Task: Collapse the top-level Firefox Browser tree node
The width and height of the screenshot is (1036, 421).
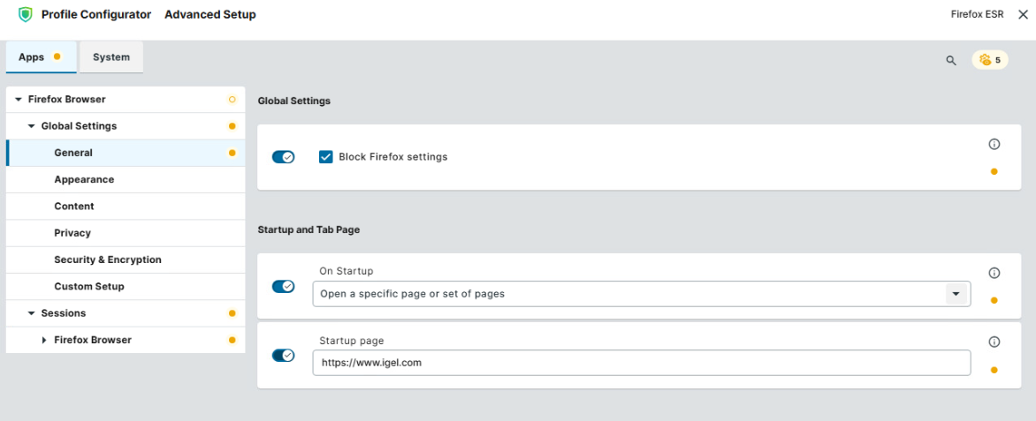Action: 19,100
